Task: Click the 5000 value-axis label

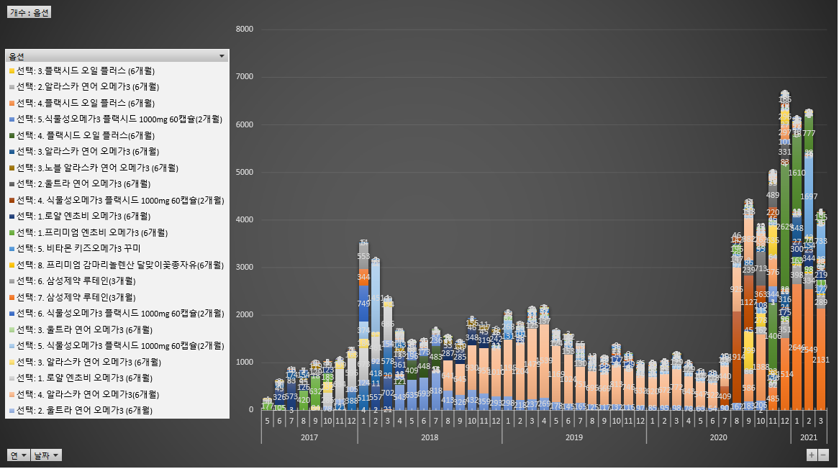Action: click(x=245, y=172)
